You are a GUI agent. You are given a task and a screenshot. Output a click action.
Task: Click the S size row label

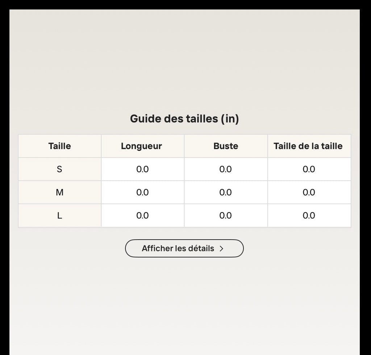point(60,169)
